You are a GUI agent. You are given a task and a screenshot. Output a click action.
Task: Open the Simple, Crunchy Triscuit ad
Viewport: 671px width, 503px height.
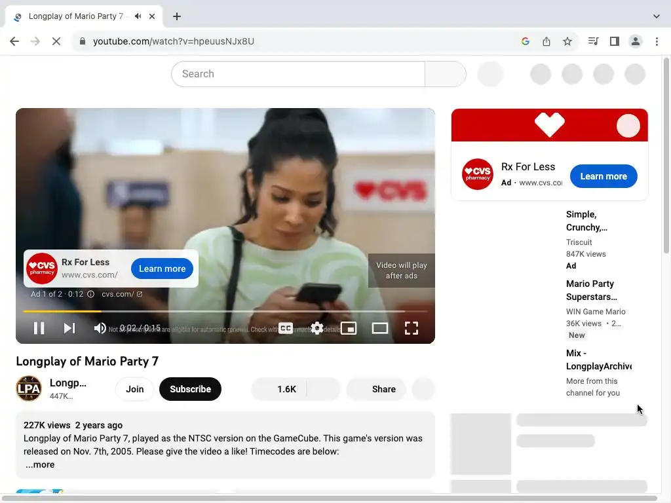point(586,221)
